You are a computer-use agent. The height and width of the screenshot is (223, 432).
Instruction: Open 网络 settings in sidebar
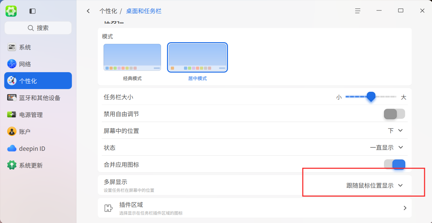(x=38, y=64)
